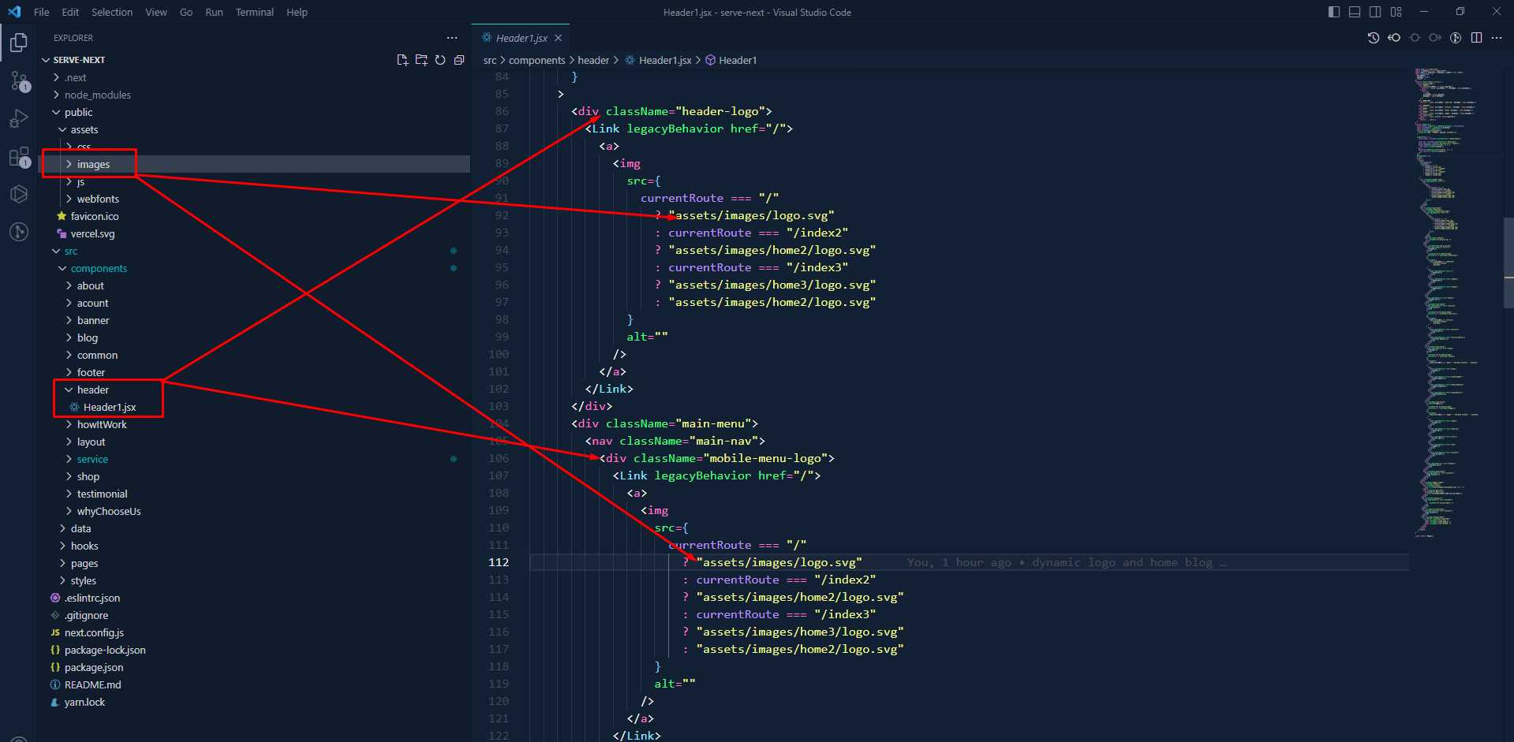Screen dimensions: 1514x742
Task: Open .eslintrc.json file
Action: coord(254,598)
